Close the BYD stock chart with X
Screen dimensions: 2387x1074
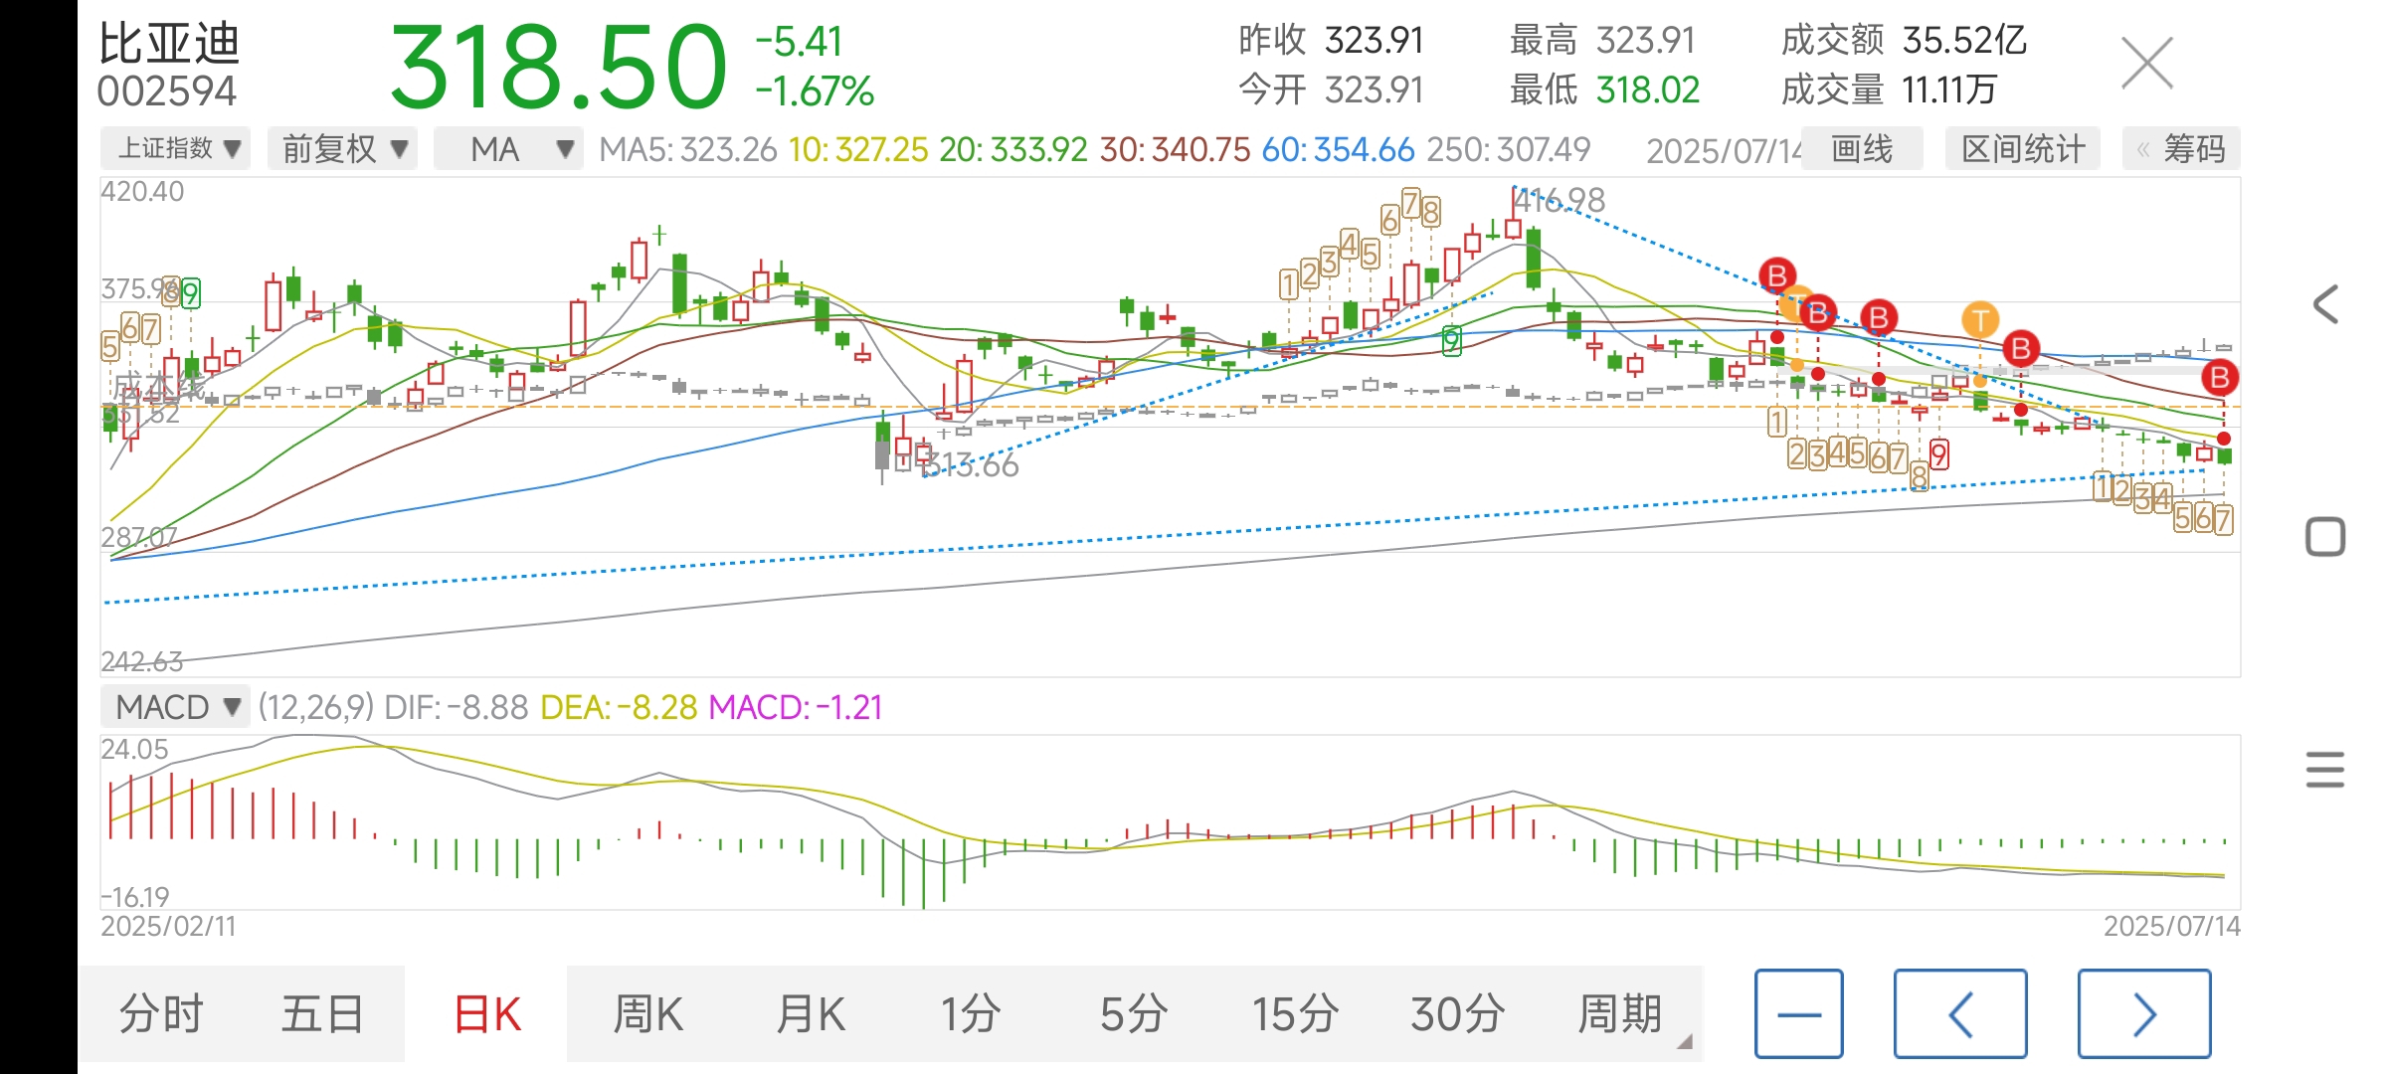[2146, 64]
